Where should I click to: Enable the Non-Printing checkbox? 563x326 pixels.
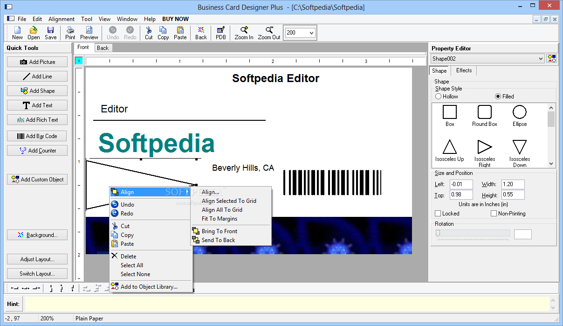point(494,214)
